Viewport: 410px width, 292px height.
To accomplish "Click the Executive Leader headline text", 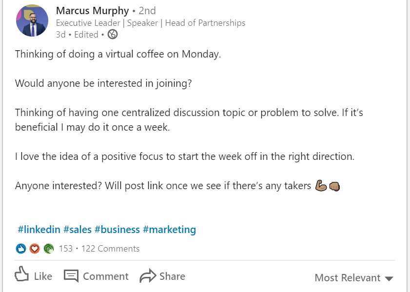I will tap(151, 23).
